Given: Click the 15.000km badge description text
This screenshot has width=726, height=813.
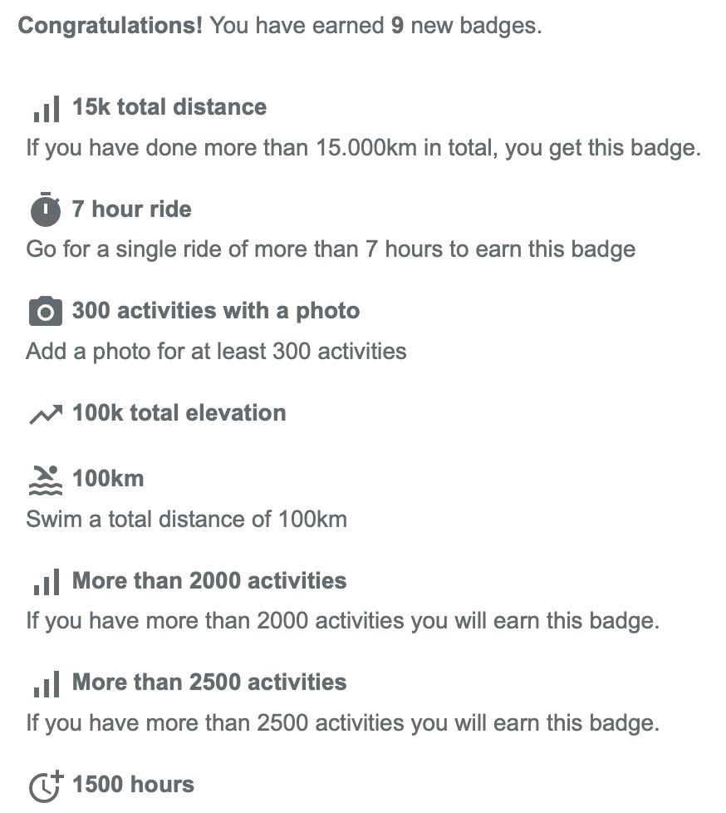Looking at the screenshot, I should click(x=363, y=148).
